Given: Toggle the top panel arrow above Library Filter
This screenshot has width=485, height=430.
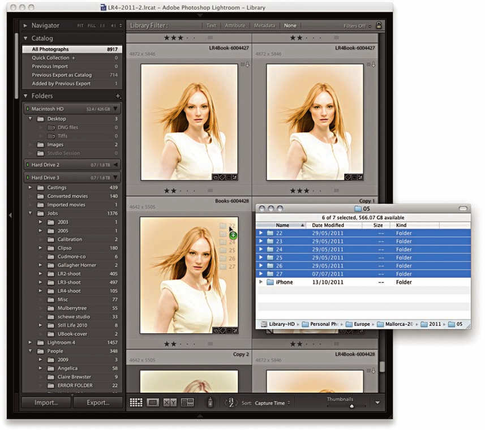Looking at the screenshot, I should 200,15.
